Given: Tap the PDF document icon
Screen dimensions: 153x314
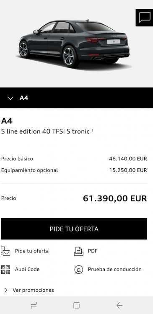Looking at the screenshot, I should pyautogui.click(x=79, y=251).
